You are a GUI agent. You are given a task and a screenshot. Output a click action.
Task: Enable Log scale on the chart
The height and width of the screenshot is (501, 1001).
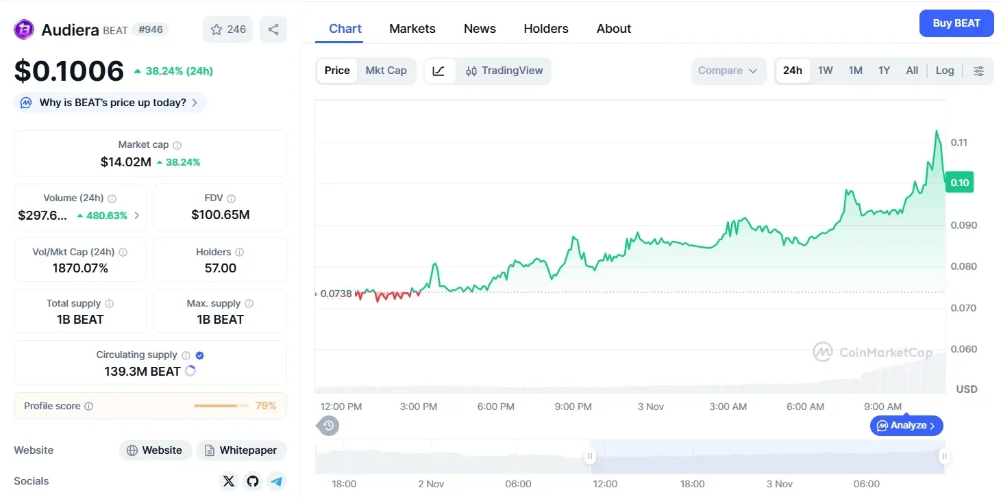pos(944,70)
